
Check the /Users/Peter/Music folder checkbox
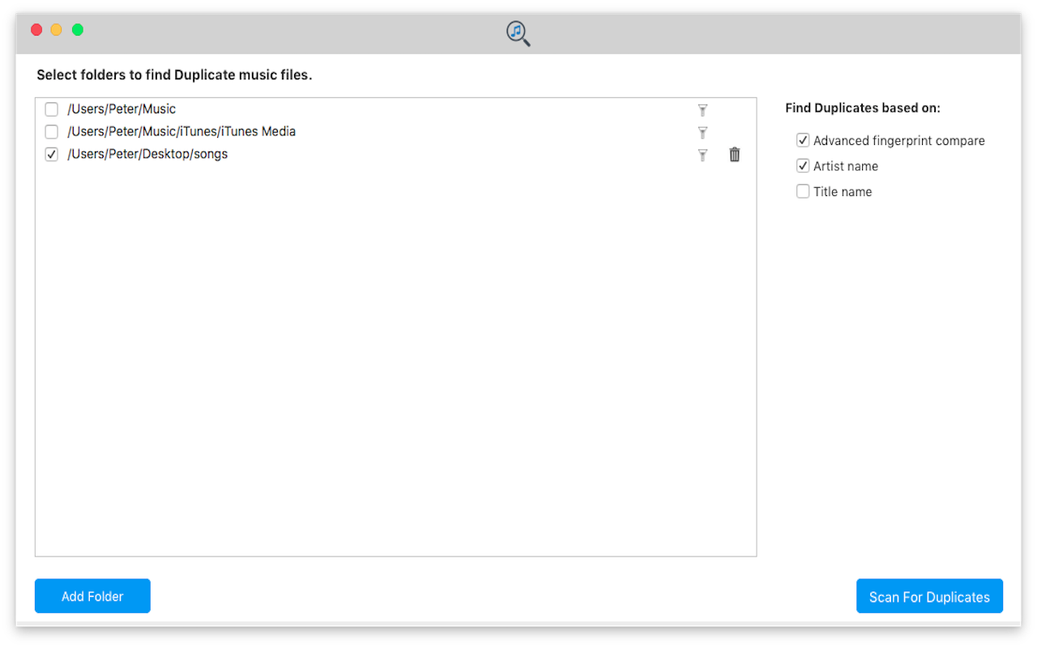pos(52,109)
